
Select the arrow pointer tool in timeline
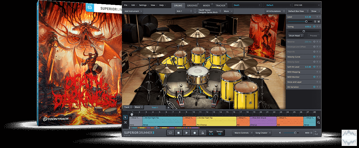pos(125,118)
